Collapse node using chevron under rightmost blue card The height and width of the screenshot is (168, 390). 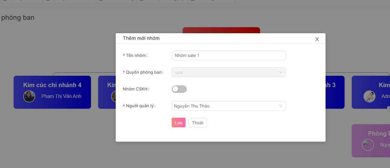coord(389,109)
